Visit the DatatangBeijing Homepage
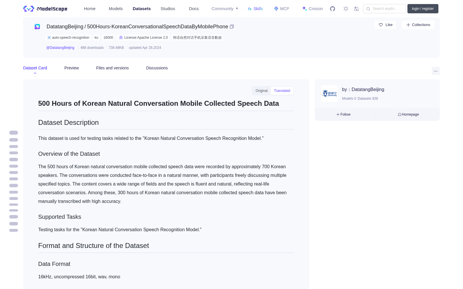Screen dimensions: 463x289 click(408, 114)
